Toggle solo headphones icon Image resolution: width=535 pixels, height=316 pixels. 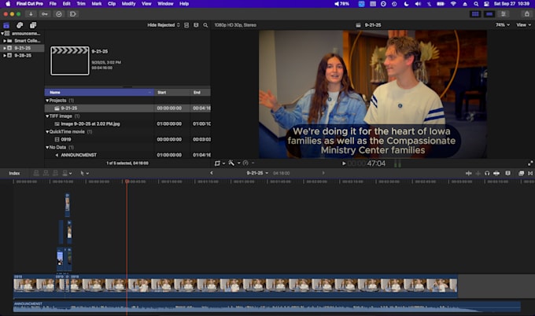point(487,173)
